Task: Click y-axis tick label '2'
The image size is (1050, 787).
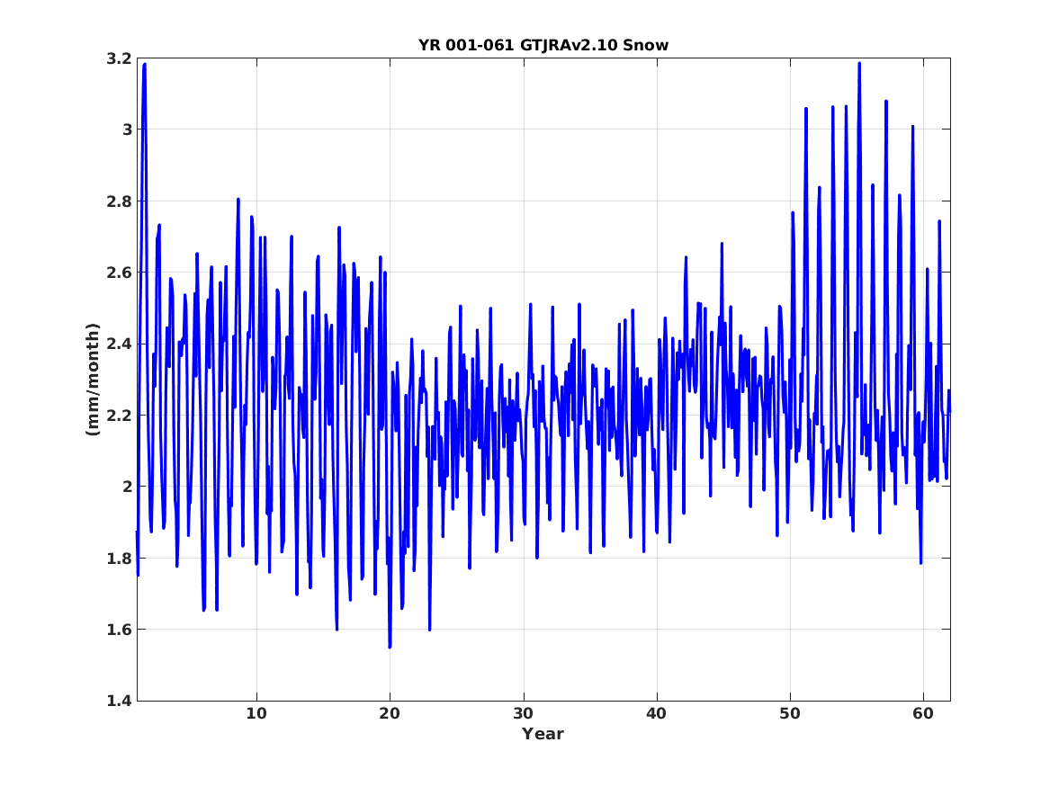Action: [127, 487]
